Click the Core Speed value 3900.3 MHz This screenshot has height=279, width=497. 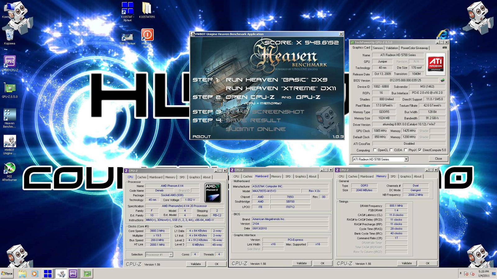[157, 231]
